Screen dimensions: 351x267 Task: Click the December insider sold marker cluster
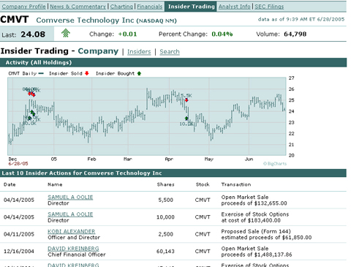[x=31, y=94]
